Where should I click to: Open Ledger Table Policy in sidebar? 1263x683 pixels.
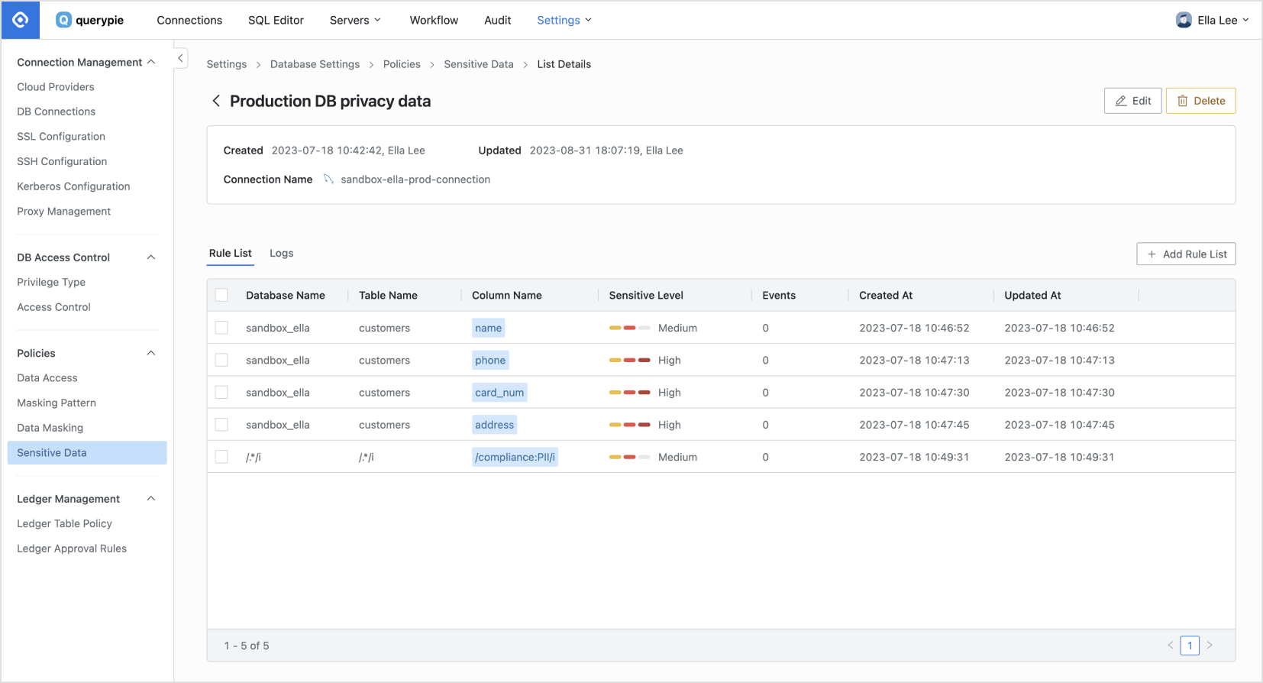[64, 523]
